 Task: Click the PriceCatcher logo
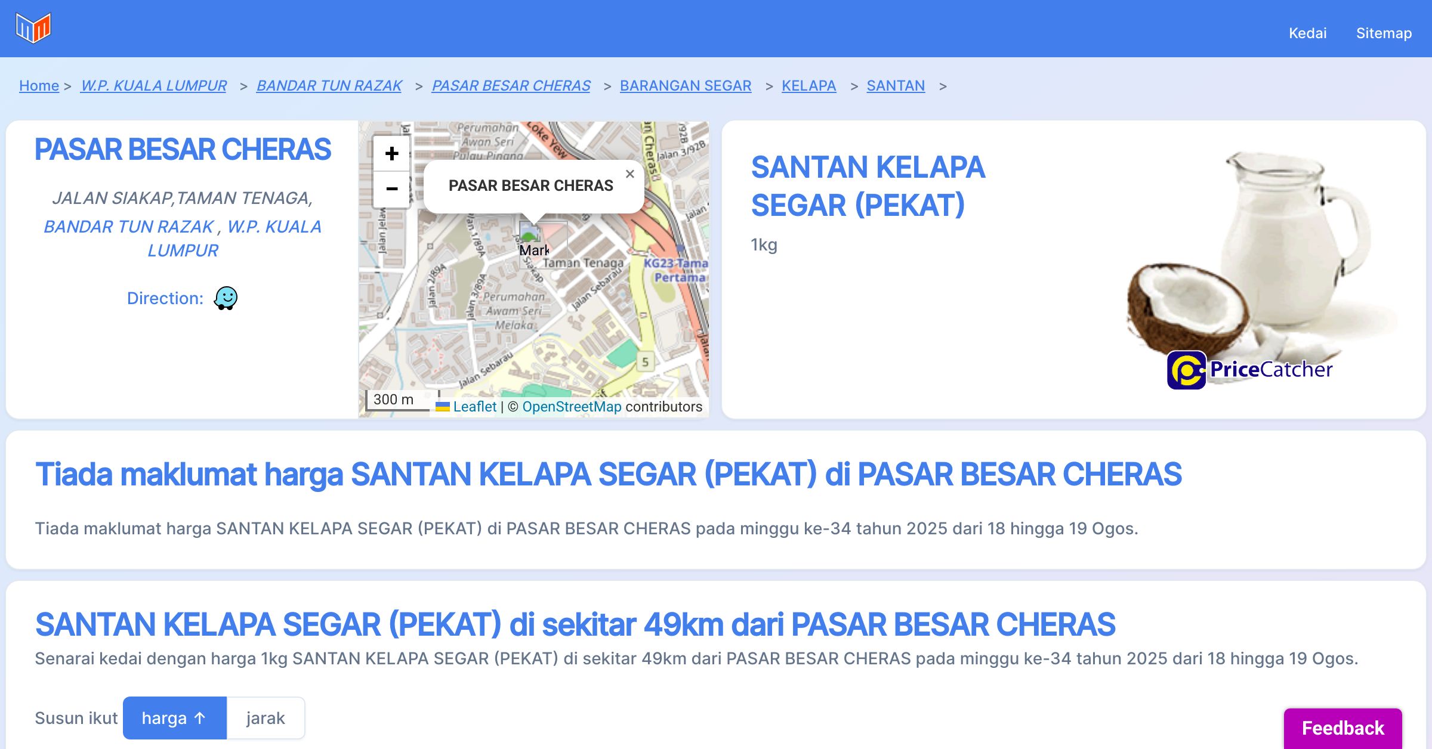click(1249, 370)
